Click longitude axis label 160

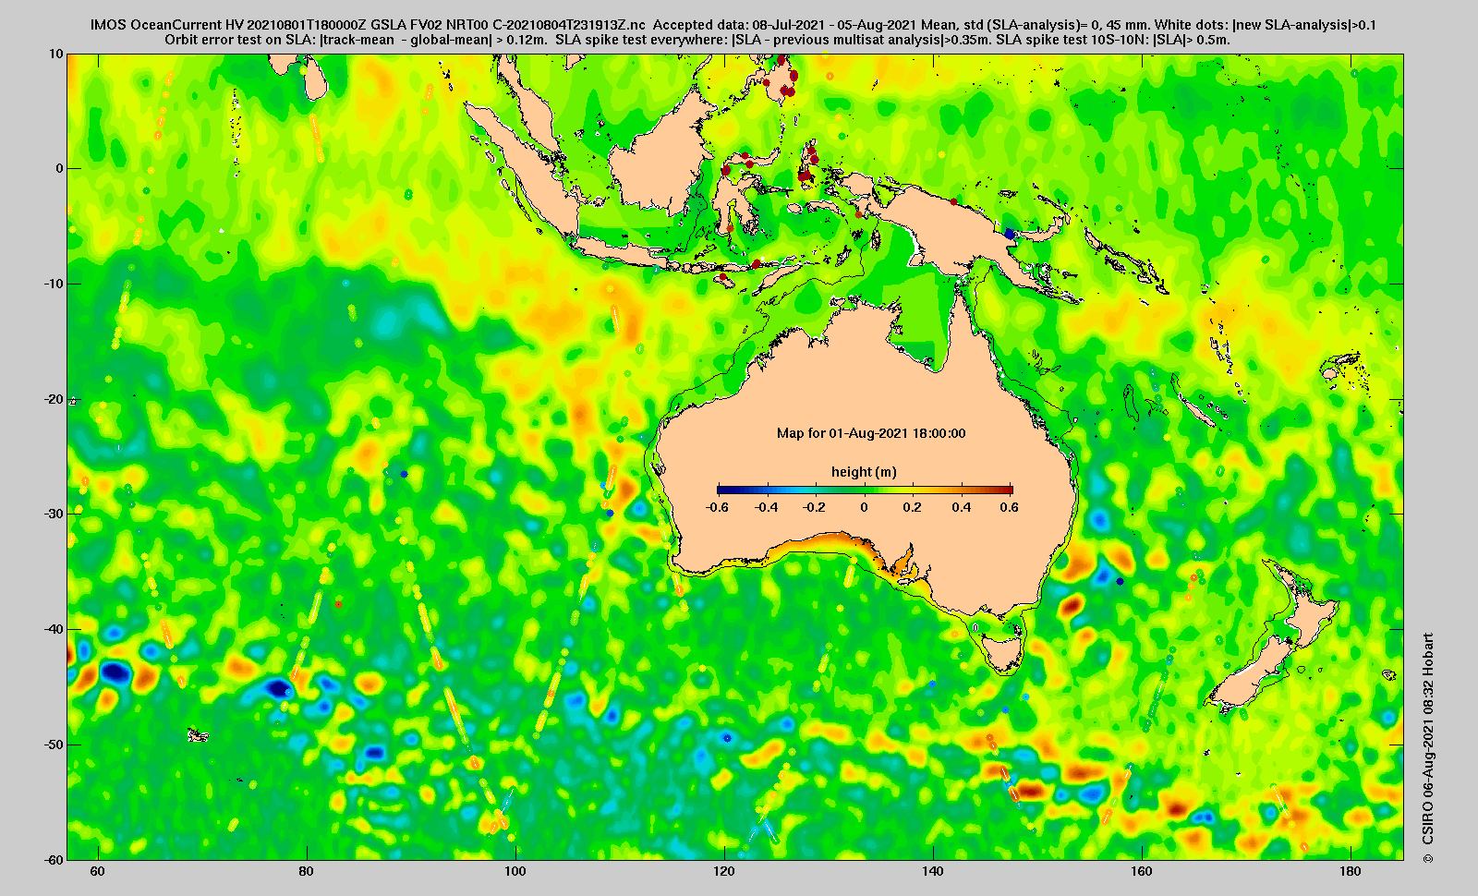click(x=1142, y=871)
